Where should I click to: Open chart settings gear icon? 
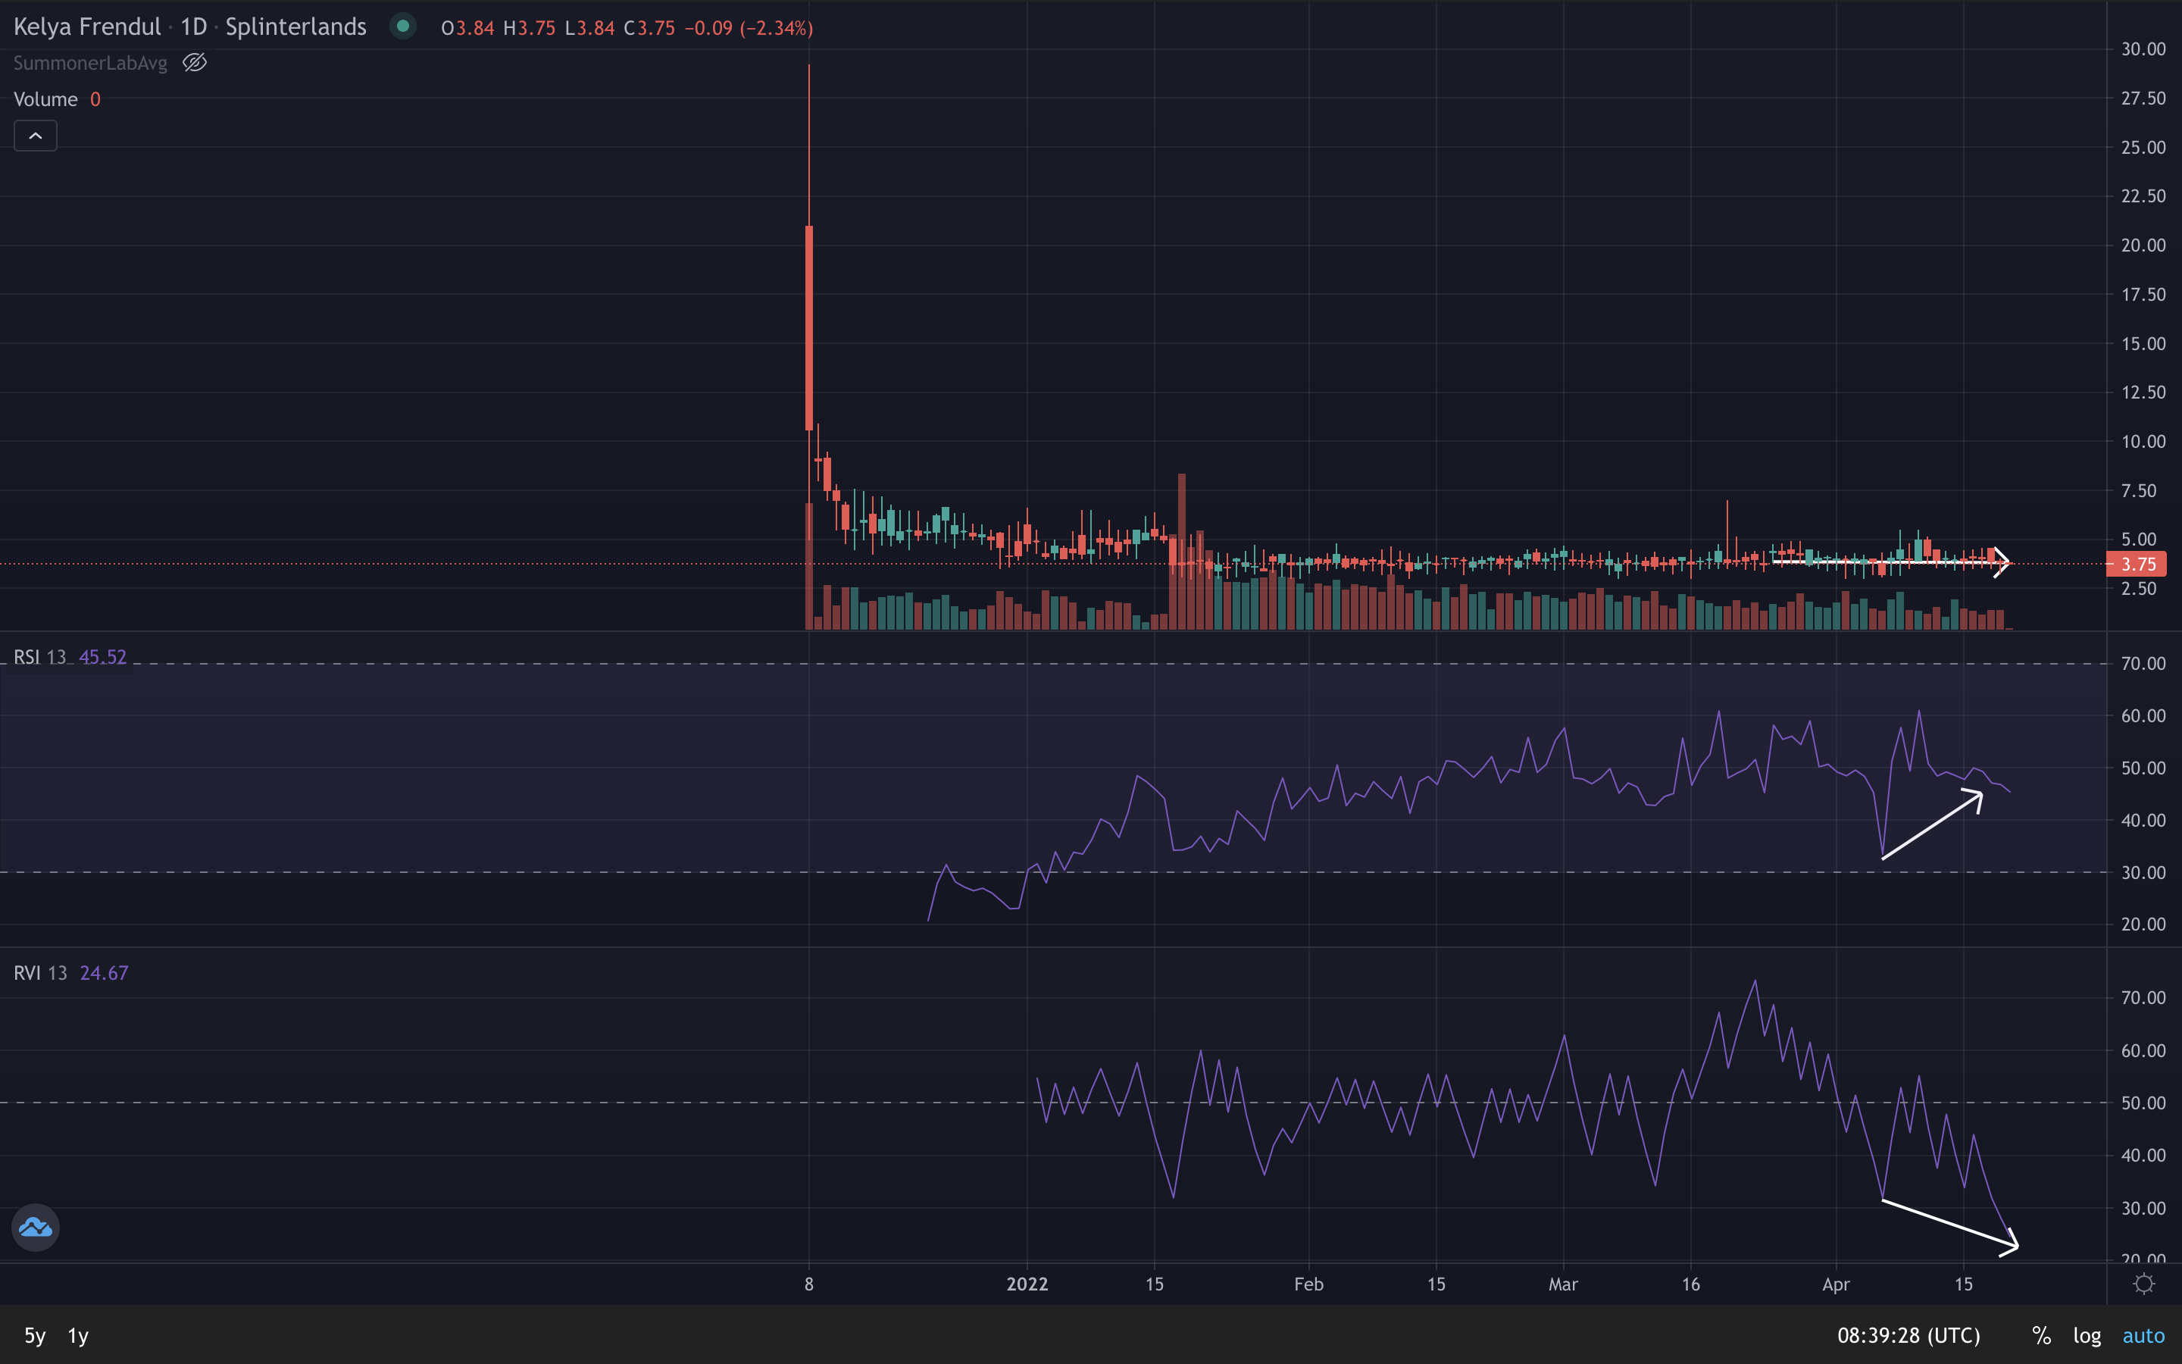coord(2144,1284)
